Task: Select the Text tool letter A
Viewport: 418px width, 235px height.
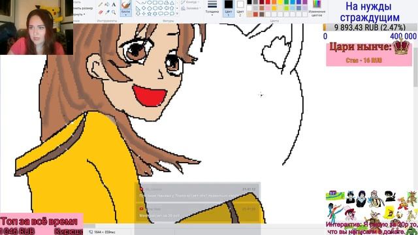Action: 114,5
